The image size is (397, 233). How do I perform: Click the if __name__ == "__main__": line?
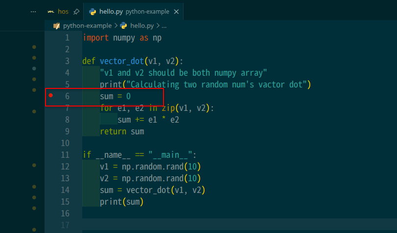[x=140, y=155]
